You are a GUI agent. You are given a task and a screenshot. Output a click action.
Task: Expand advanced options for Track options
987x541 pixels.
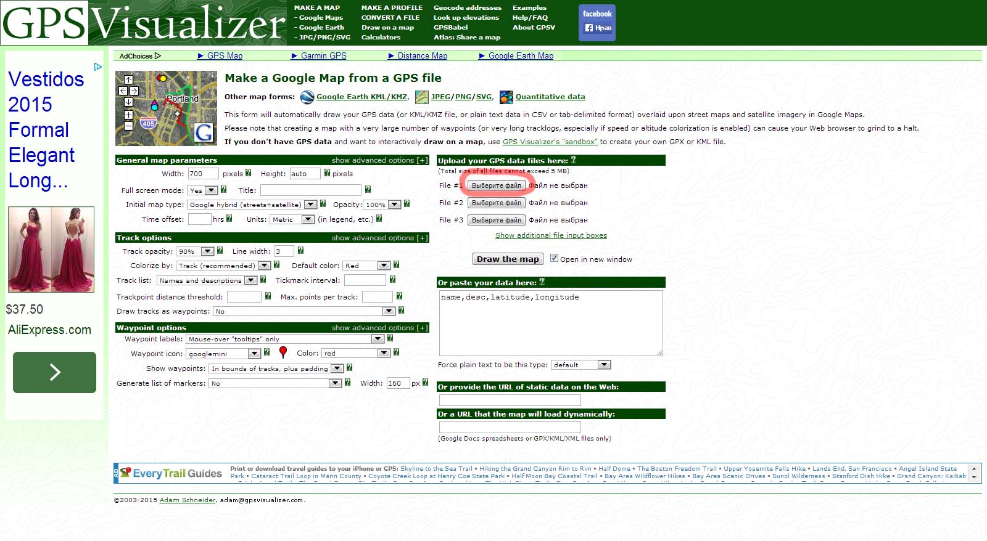pos(379,238)
